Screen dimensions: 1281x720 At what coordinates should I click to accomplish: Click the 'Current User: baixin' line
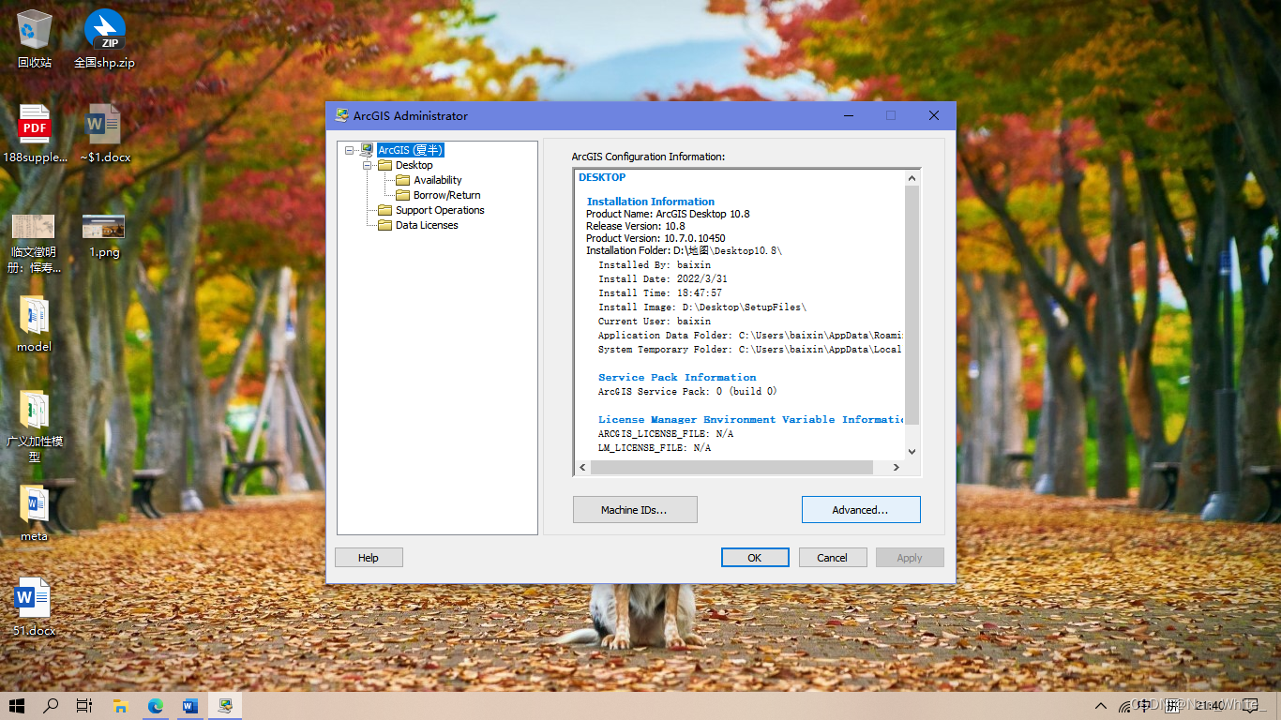655,322
